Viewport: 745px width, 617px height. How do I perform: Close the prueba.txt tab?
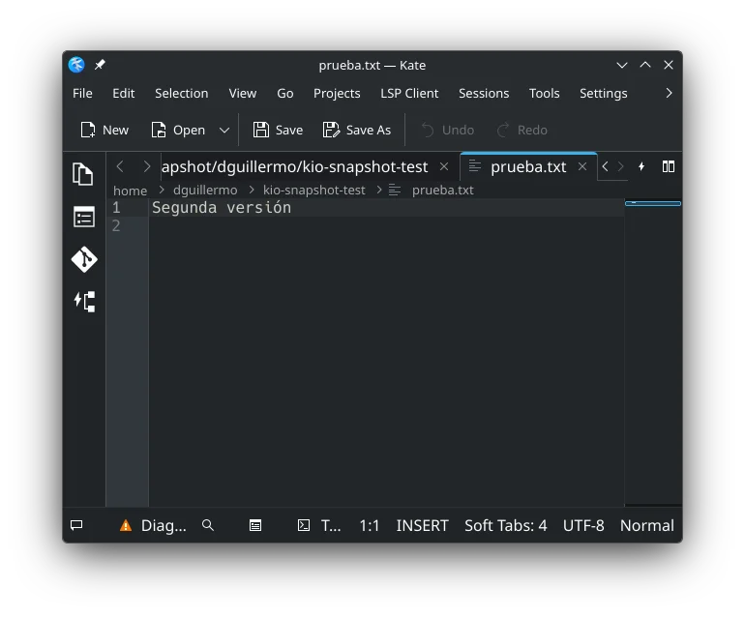[582, 166]
